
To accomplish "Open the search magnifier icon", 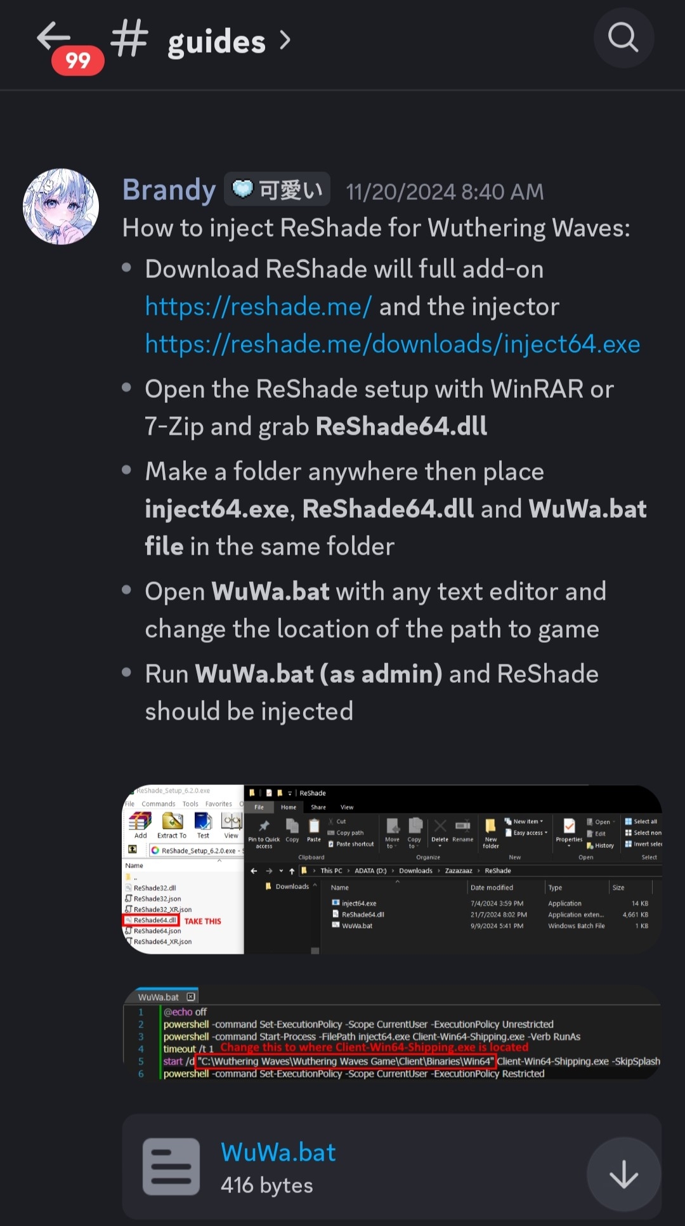I will click(x=623, y=37).
